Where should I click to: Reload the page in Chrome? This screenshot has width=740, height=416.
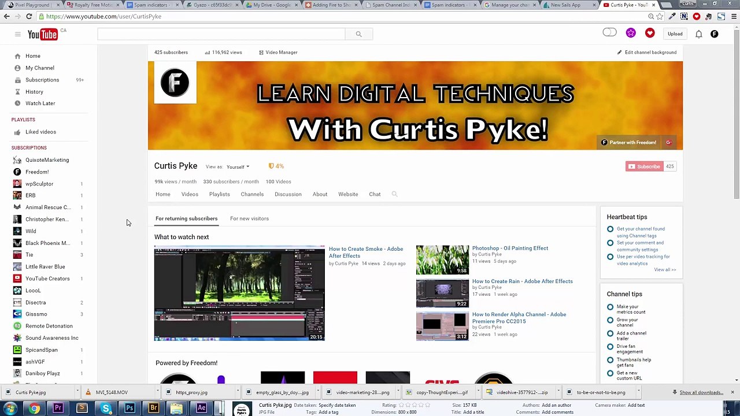(x=29, y=17)
